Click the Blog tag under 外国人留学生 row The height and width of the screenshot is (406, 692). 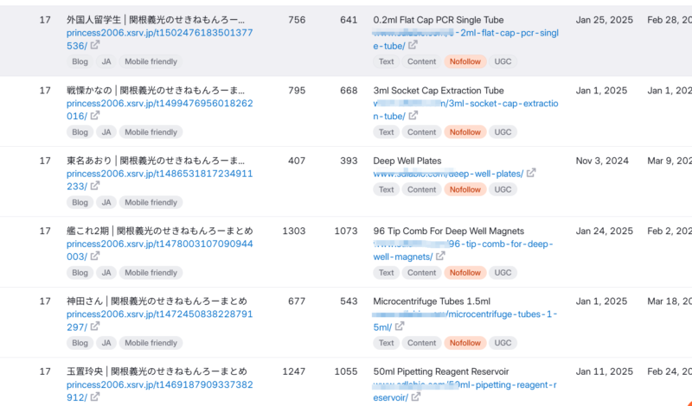tap(80, 62)
